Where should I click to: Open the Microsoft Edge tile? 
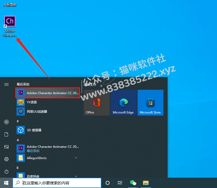click(x=124, y=103)
